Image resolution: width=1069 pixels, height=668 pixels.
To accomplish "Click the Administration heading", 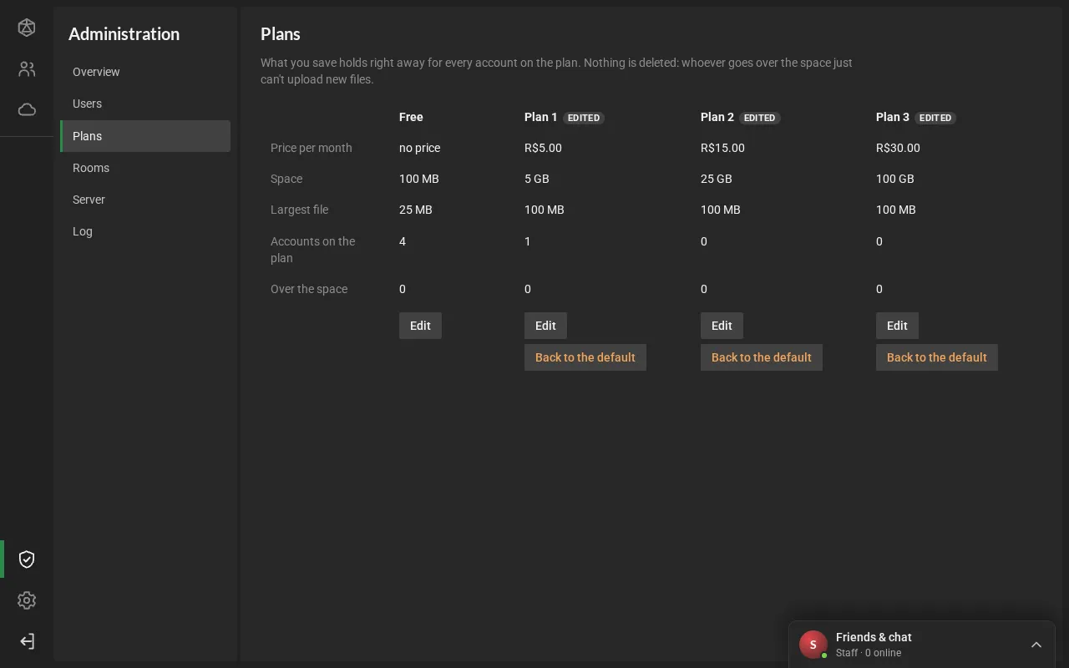I will tap(124, 33).
